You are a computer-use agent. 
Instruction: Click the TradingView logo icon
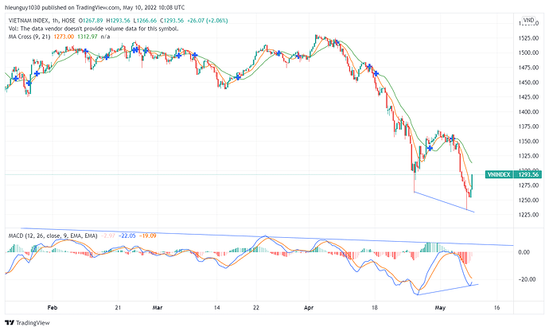point(10,322)
